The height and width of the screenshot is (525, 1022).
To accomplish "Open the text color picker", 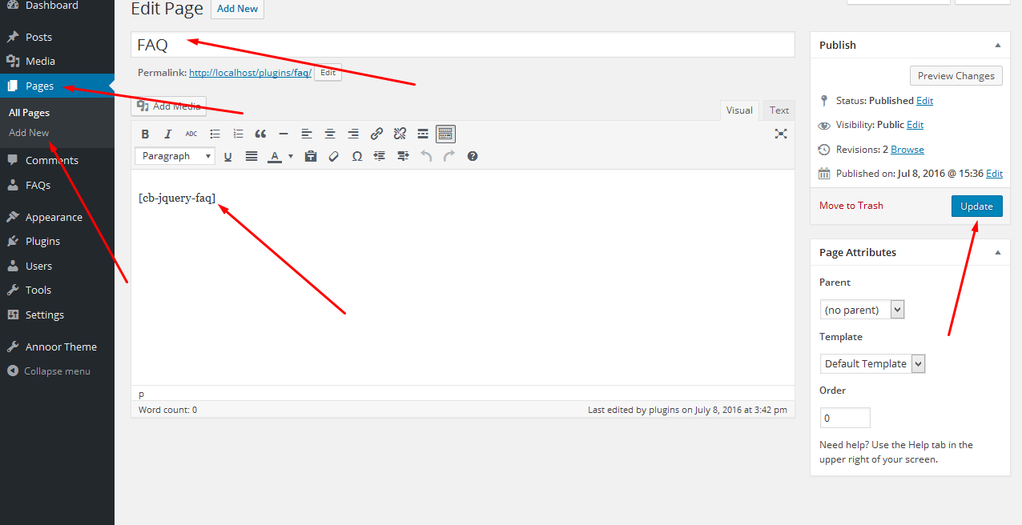I will [x=289, y=156].
